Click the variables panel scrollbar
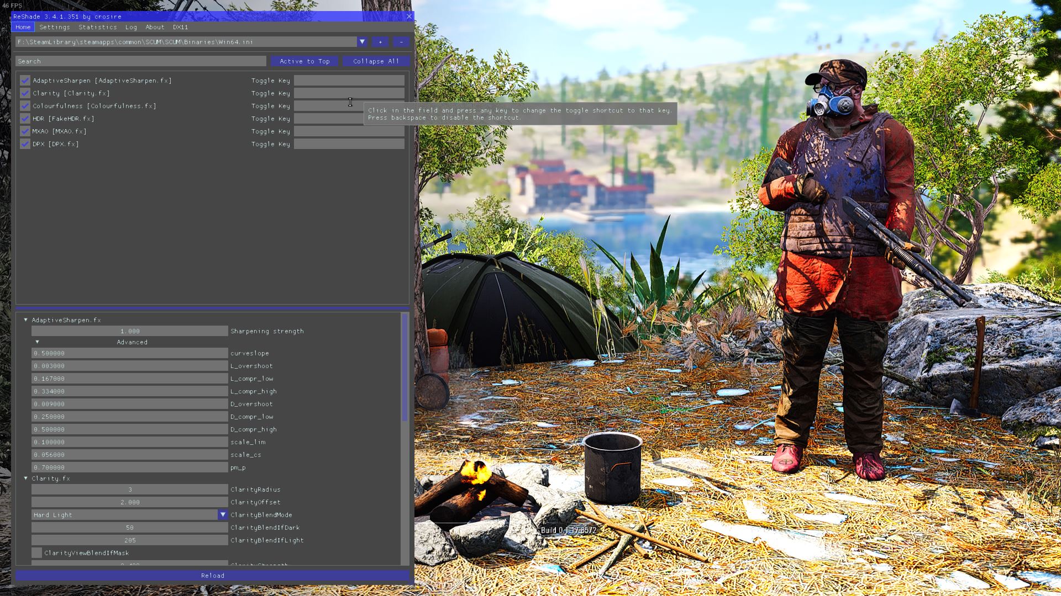Screen dimensions: 1061x596 click(405, 367)
